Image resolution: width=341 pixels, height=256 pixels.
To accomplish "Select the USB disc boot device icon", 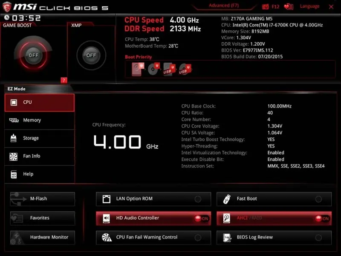I will point(185,69).
